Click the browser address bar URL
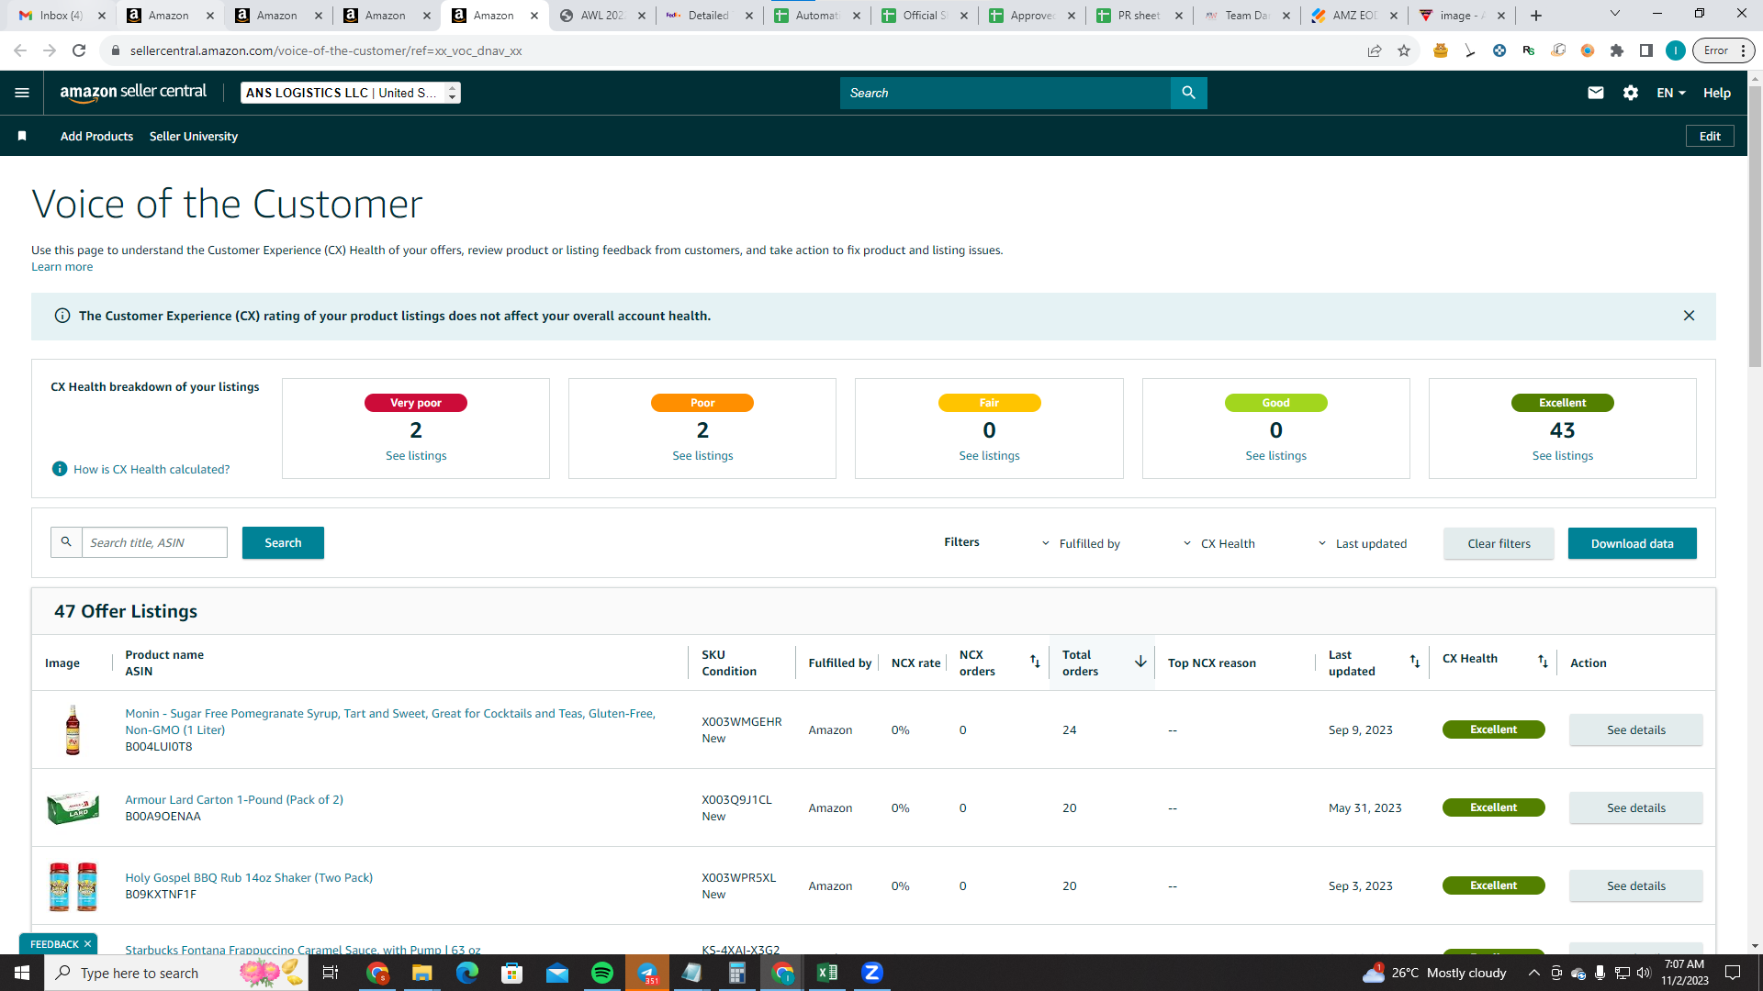Screen dimensions: 1763x991 [x=326, y=50]
